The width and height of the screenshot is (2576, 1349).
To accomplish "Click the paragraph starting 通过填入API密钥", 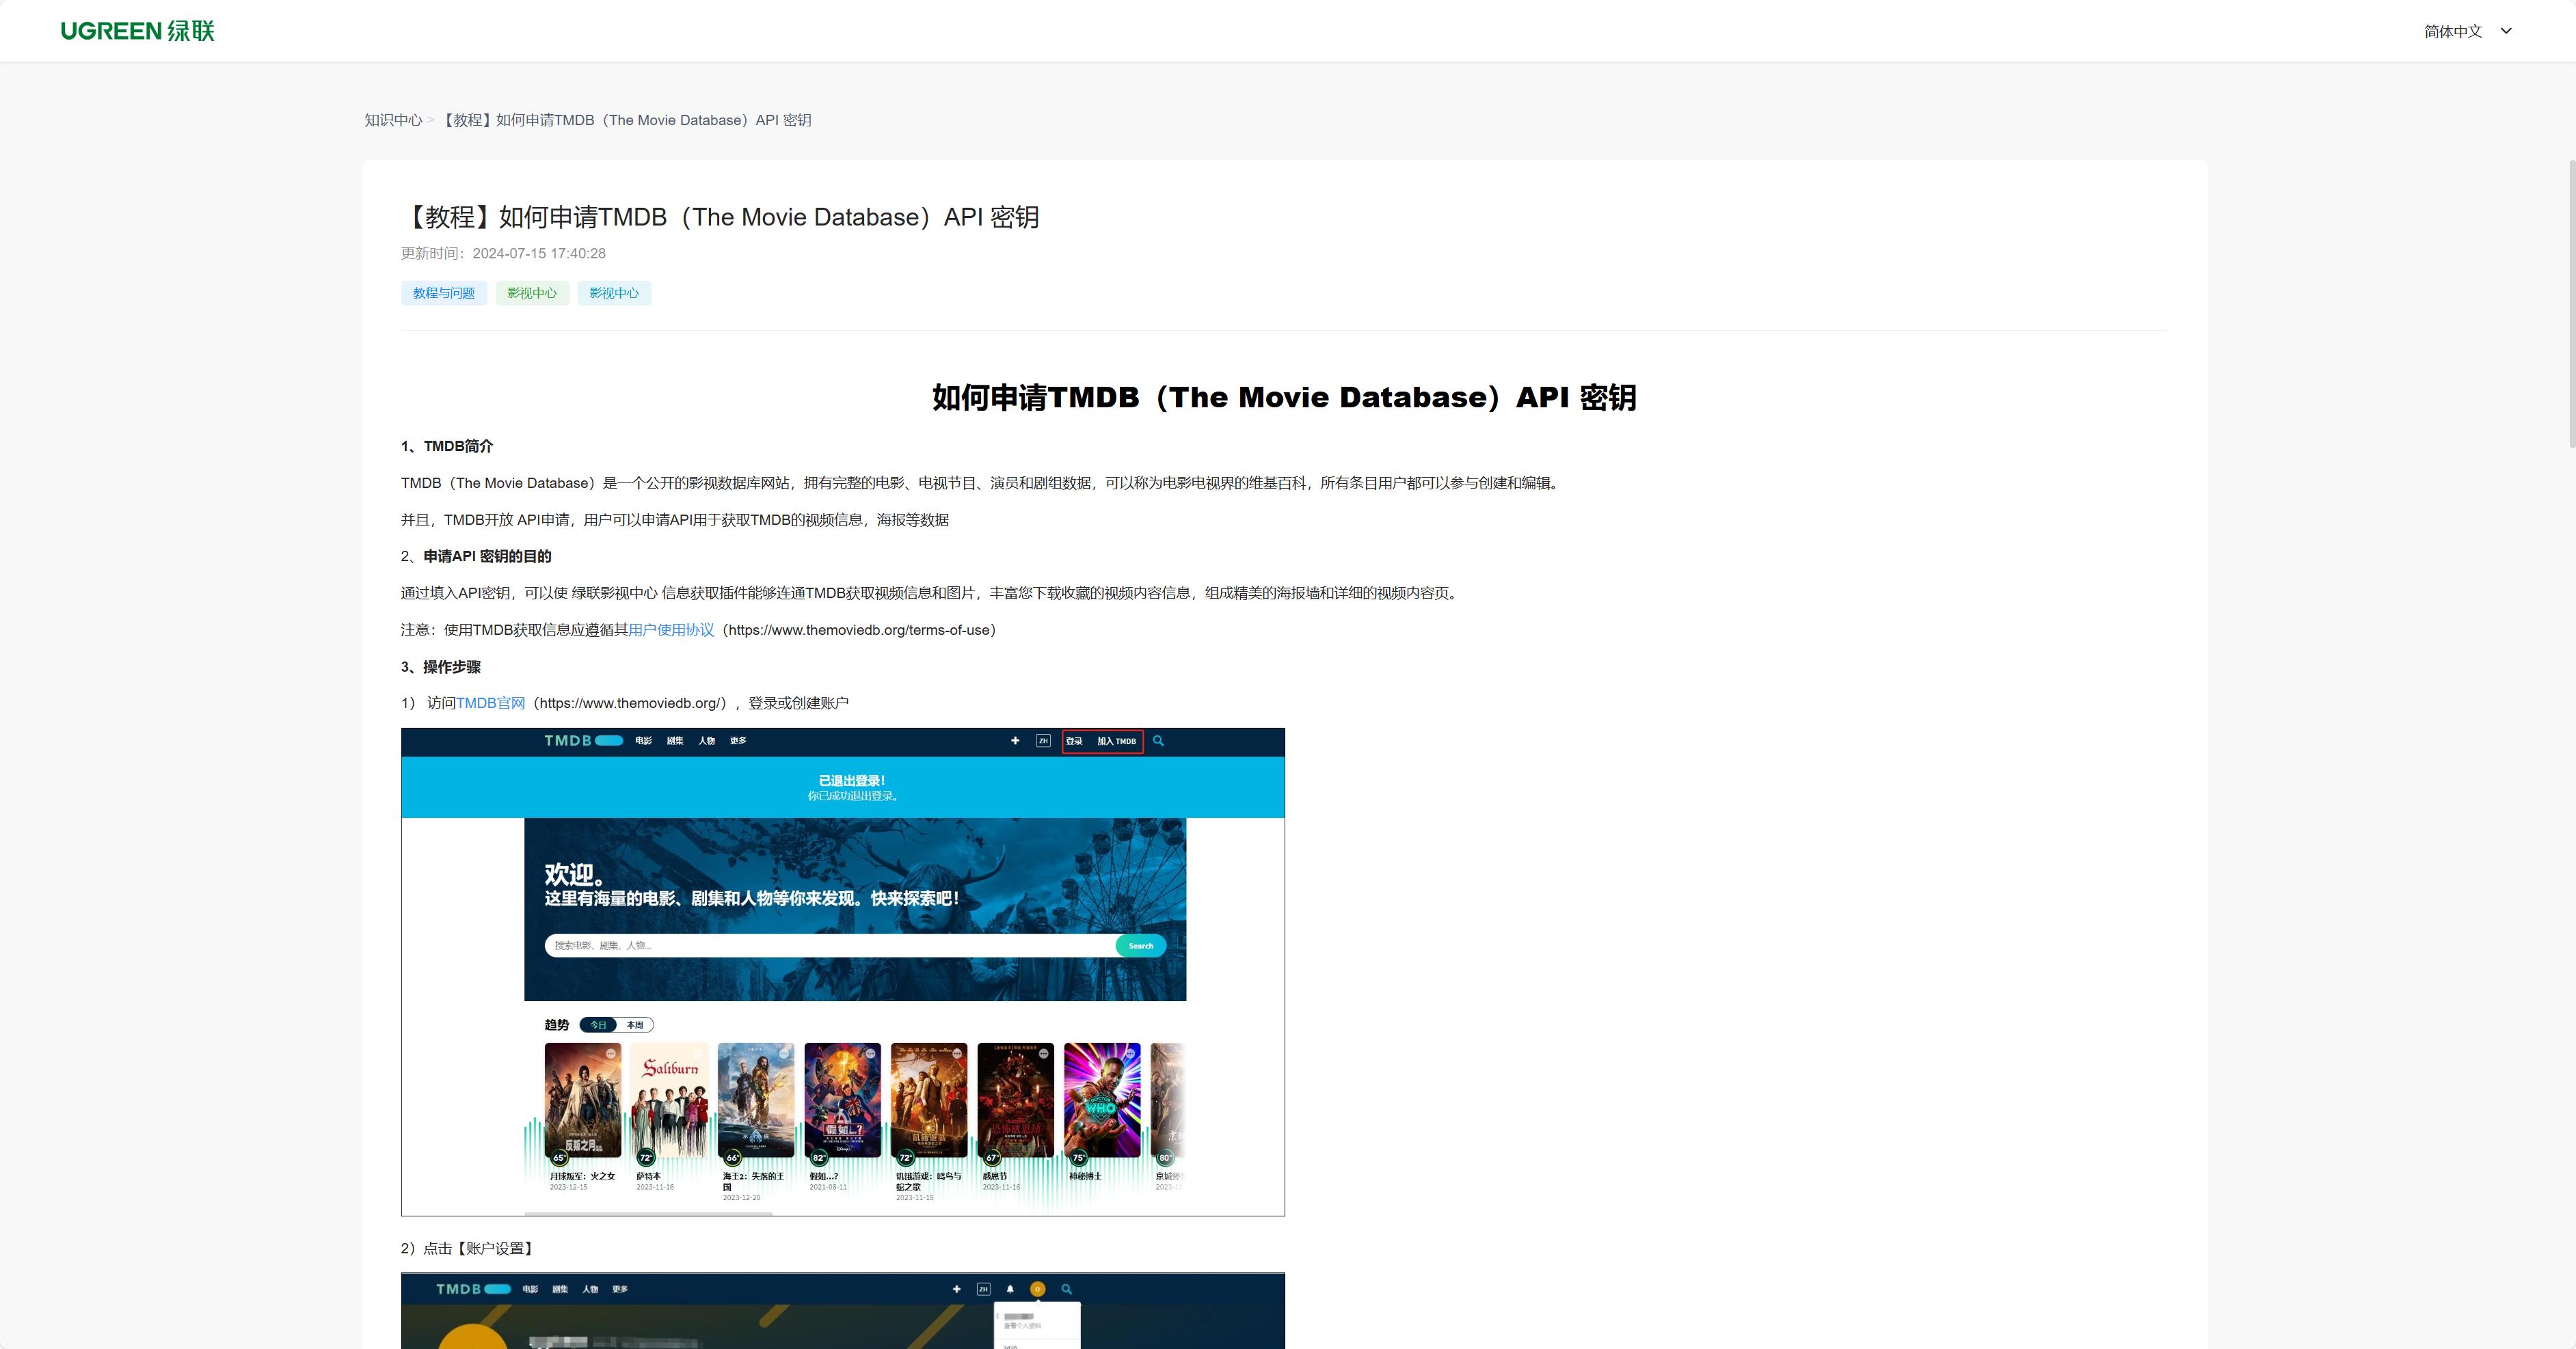I will coord(931,592).
